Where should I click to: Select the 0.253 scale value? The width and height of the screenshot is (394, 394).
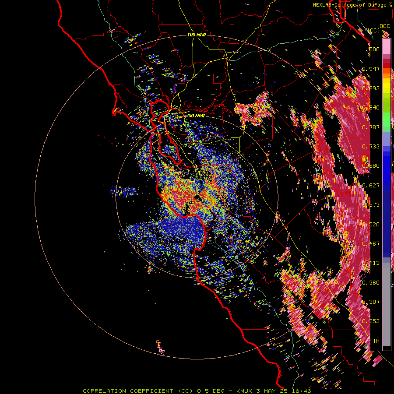[371, 321]
